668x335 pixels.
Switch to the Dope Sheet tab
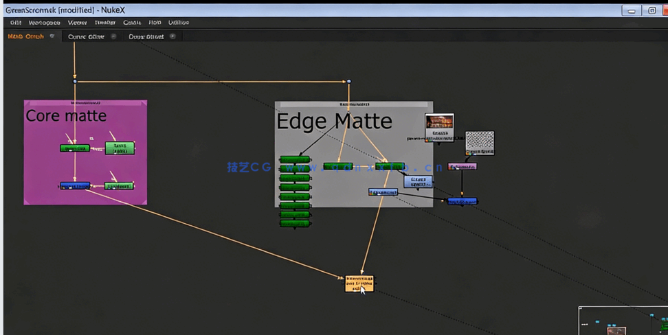pos(146,36)
